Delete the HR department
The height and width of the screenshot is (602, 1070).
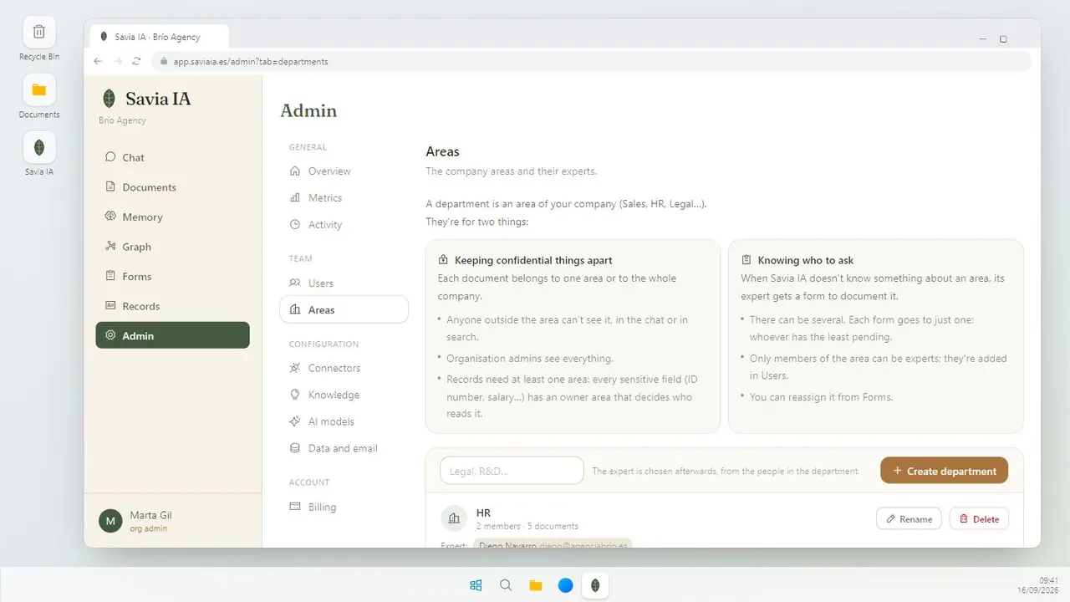click(979, 519)
